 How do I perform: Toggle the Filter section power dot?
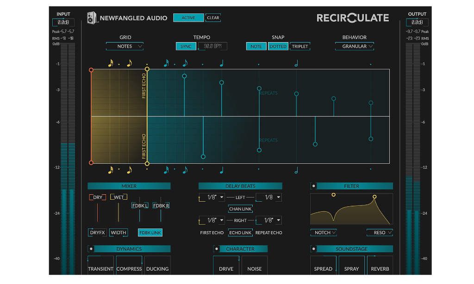coord(313,186)
